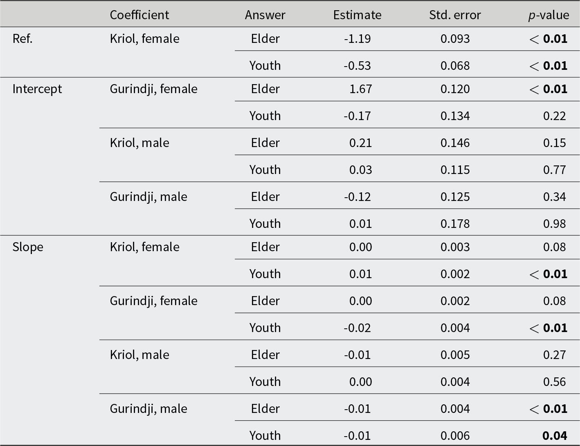580x446 pixels.
Task: Select the p-value 0.98
Action: (x=554, y=223)
